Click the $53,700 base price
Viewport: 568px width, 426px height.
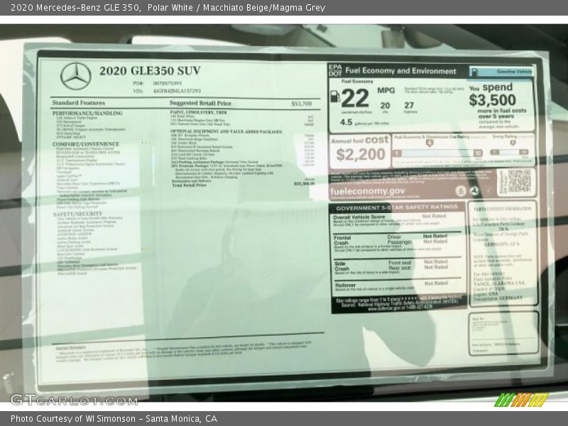pos(301,104)
